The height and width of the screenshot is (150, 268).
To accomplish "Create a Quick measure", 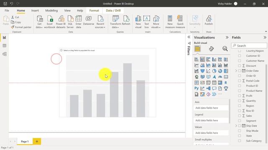I will [180, 22].
